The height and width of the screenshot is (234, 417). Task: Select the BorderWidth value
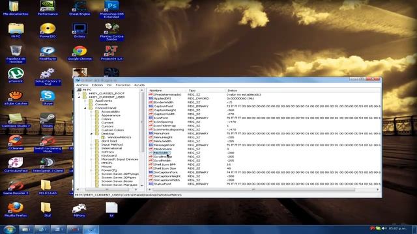coord(164,102)
